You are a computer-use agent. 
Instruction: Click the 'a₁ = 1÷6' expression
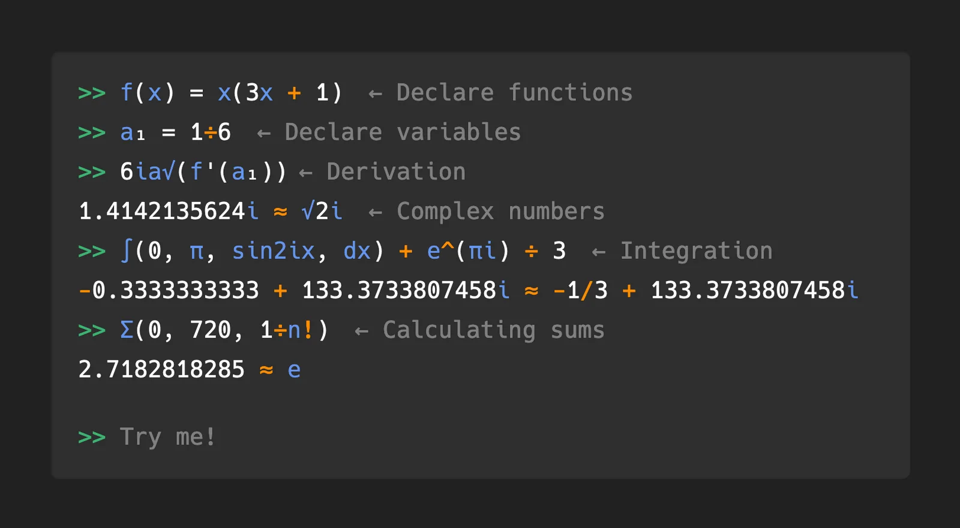175,132
